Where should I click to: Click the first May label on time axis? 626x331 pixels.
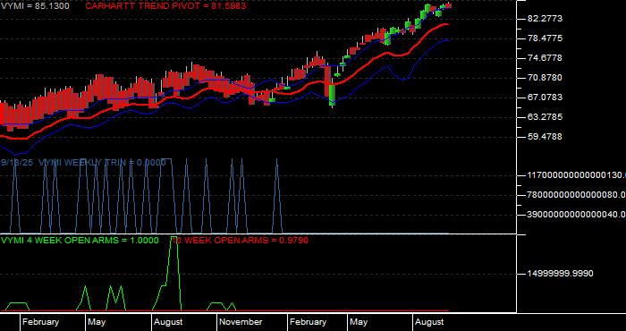tap(97, 322)
